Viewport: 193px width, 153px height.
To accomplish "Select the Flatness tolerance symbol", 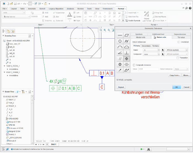I will tap(127, 35).
